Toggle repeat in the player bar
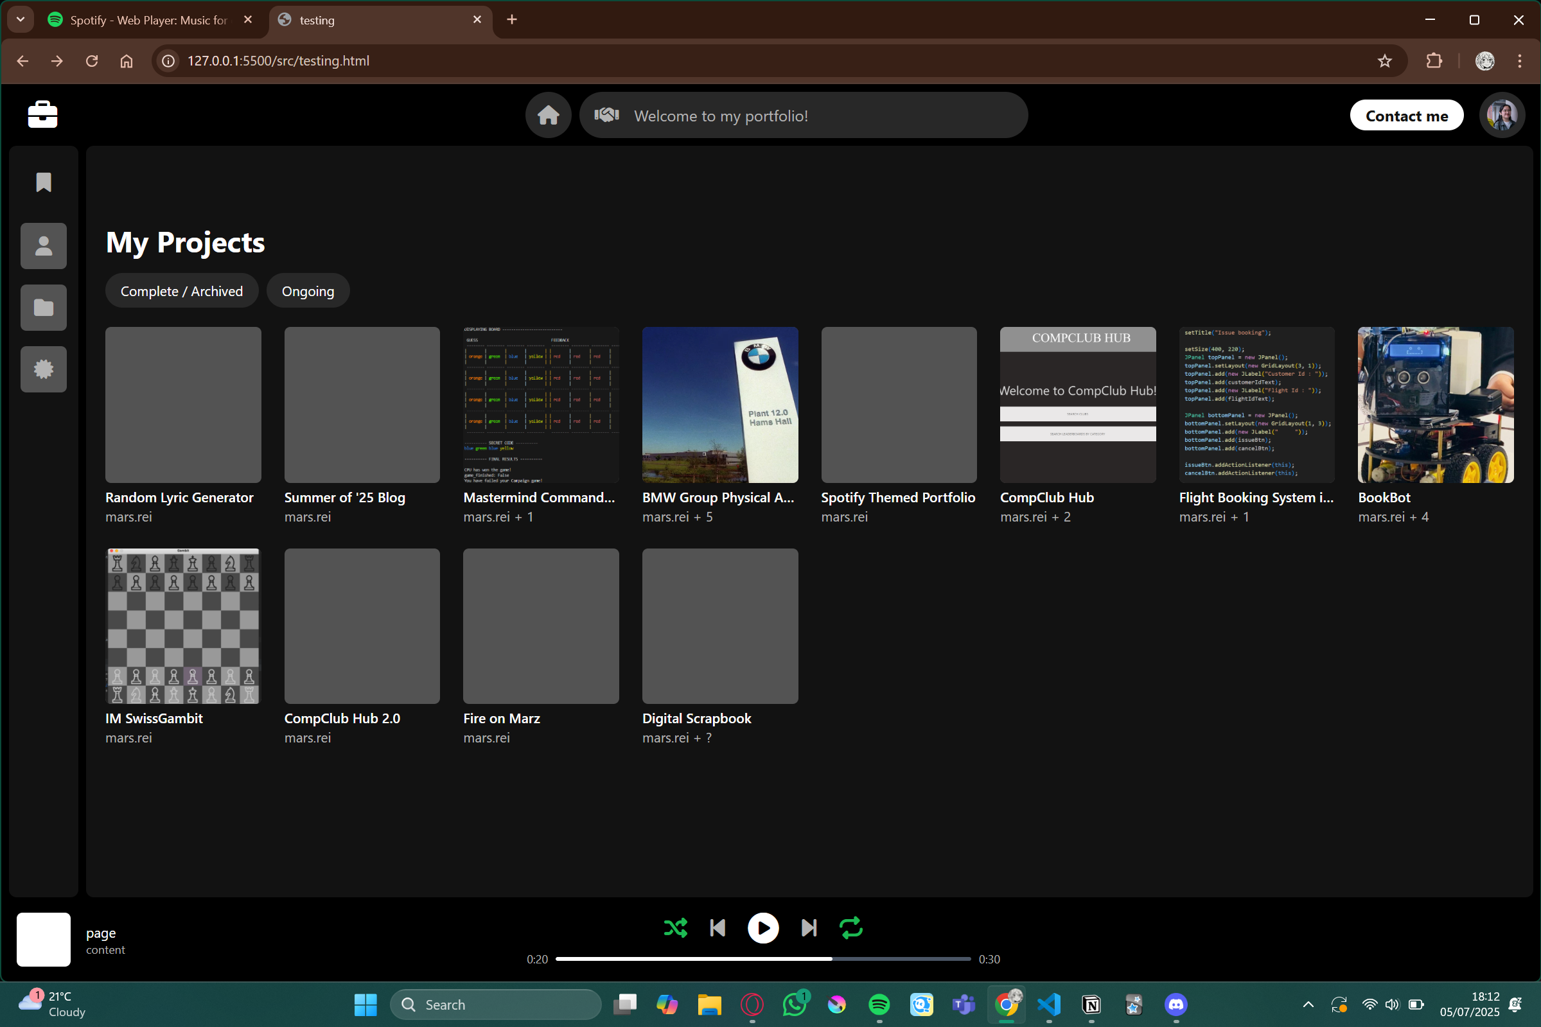The image size is (1541, 1027). coord(850,928)
